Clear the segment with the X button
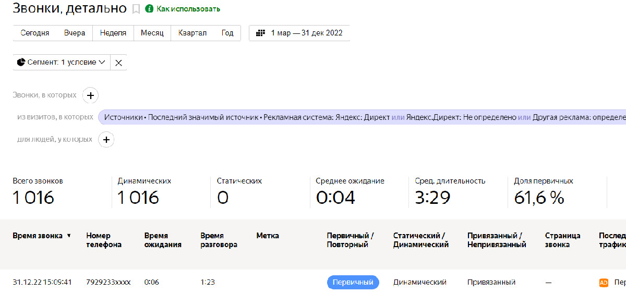Image resolution: width=626 pixels, height=293 pixels. 118,63
